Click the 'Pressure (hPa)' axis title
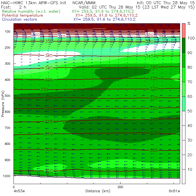Screen dimensions: 196x196 pyautogui.click(x=3, y=104)
